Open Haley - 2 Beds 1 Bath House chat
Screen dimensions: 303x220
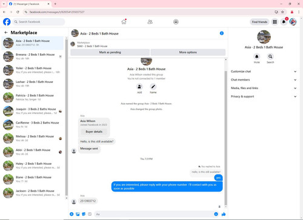(33, 165)
